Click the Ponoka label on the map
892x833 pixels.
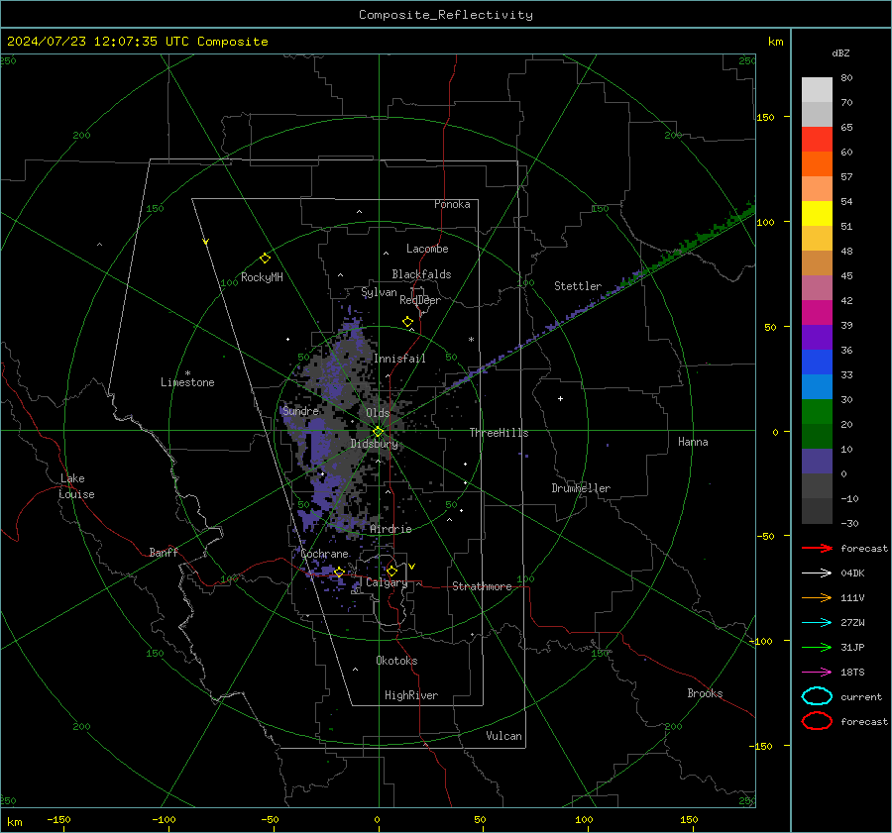[x=452, y=204]
